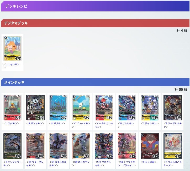Click the <R ガンマモン> link
Screen dimensions: 190x171
tap(35, 124)
